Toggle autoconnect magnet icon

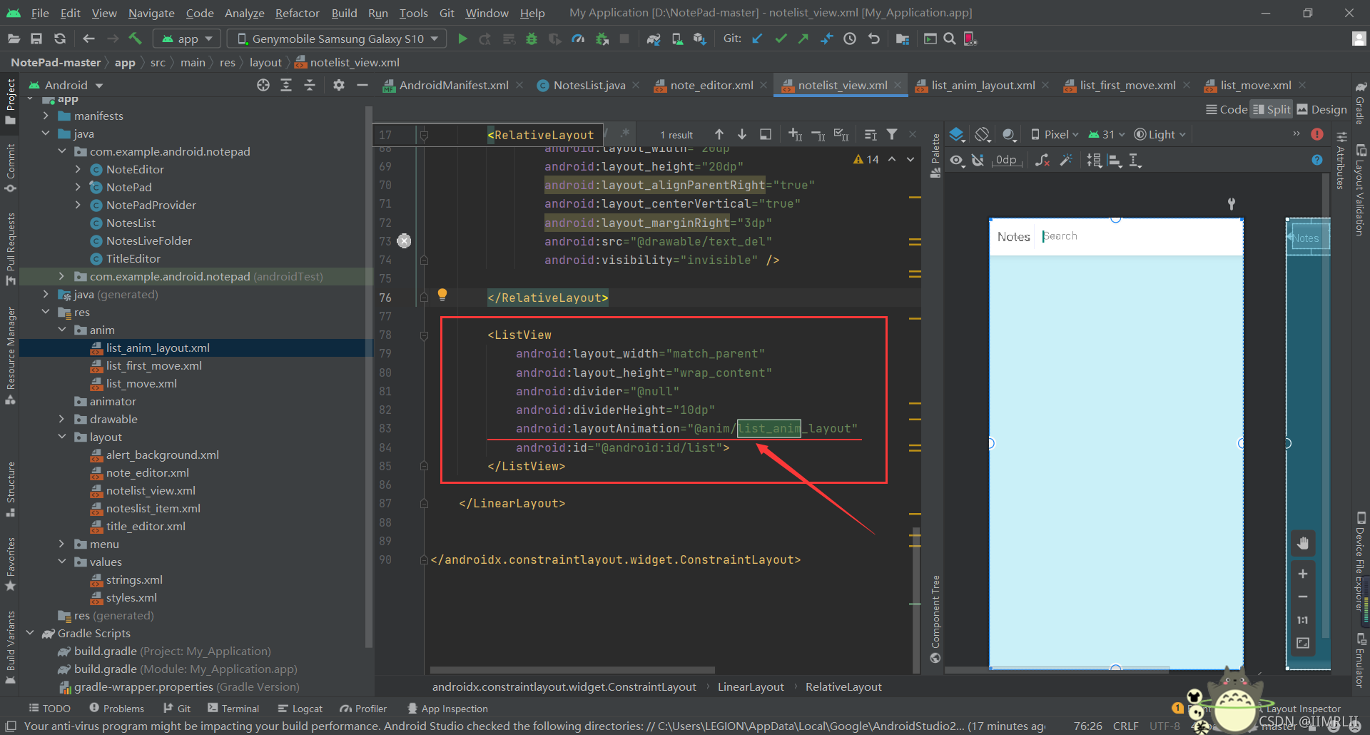click(978, 160)
